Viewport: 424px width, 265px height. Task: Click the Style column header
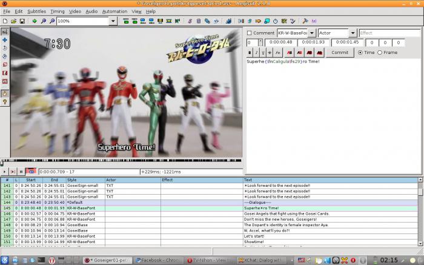[85, 179]
